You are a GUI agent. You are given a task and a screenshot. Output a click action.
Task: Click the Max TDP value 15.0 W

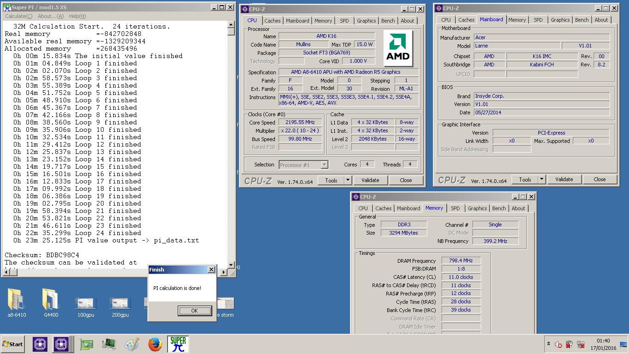(364, 45)
